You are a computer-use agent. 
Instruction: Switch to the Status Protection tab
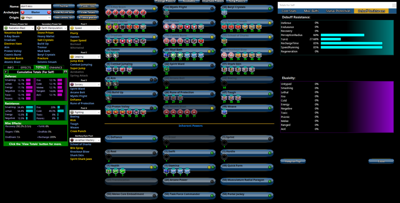pos(339,11)
